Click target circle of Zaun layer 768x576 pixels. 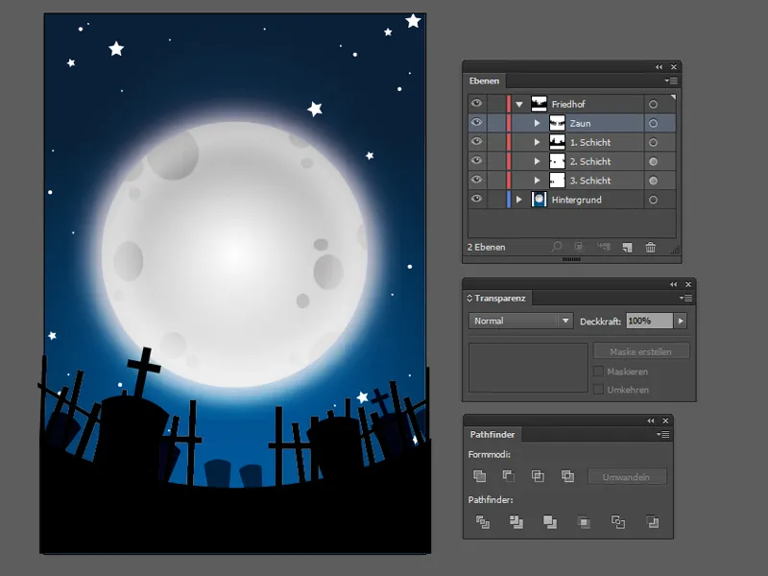[x=653, y=123]
